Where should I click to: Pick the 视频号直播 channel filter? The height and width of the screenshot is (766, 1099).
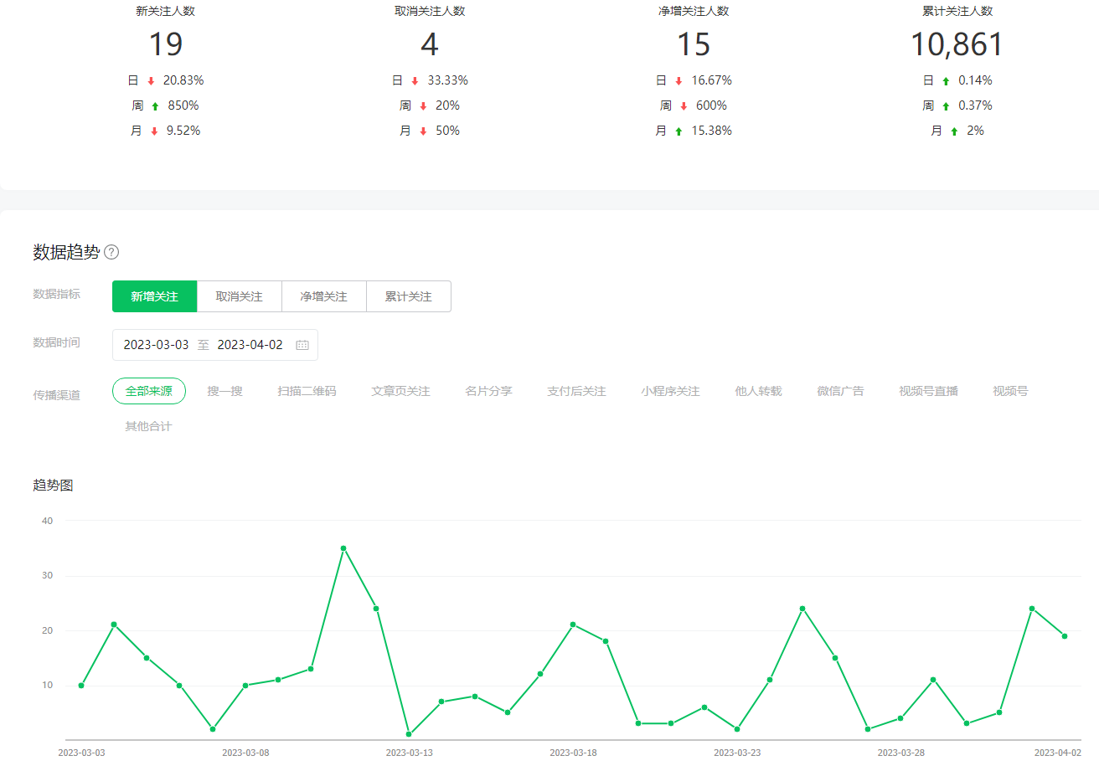click(x=928, y=391)
